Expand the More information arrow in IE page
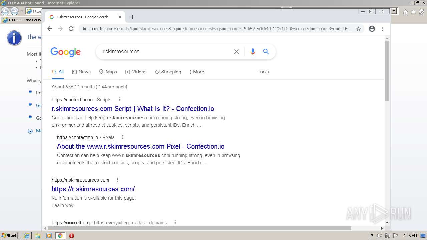The width and height of the screenshot is (427, 240). click(30, 131)
